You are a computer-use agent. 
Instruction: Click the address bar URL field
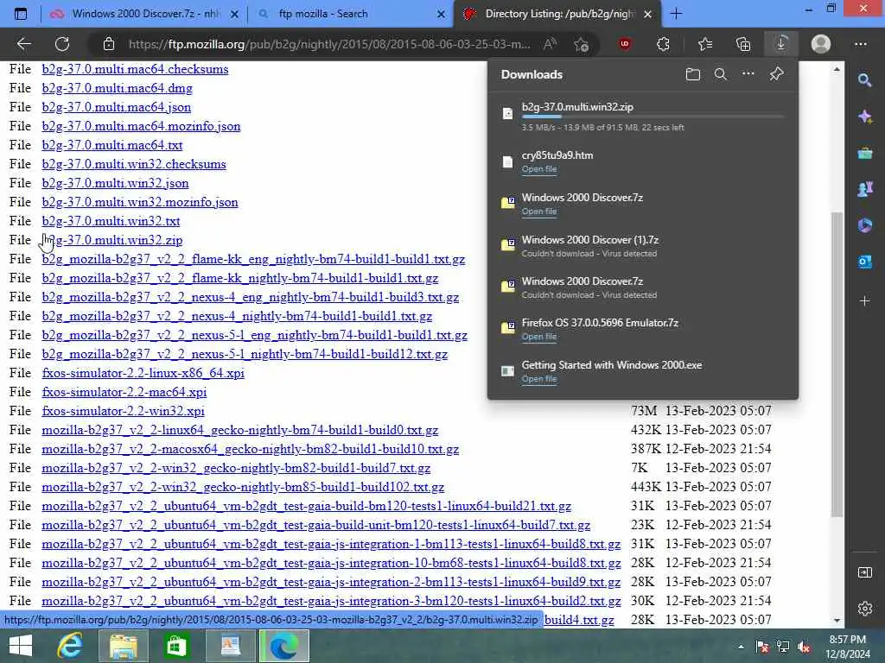click(x=329, y=44)
